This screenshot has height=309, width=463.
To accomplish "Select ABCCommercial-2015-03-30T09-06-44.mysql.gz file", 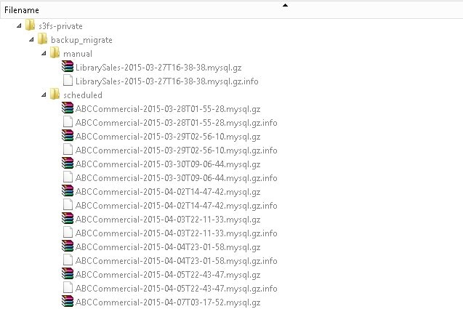I will tap(168, 164).
